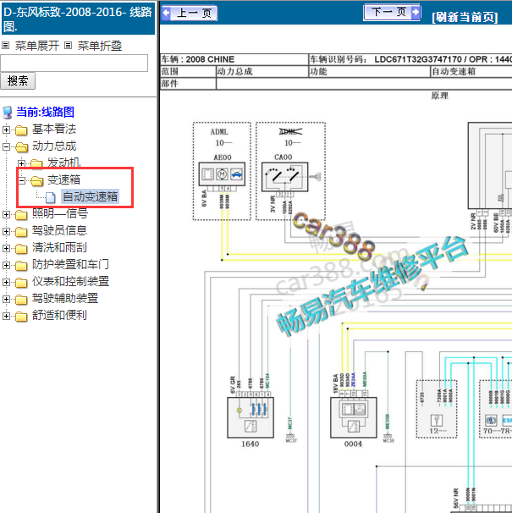Open the 清洗和雨刮 tree label

59,248
